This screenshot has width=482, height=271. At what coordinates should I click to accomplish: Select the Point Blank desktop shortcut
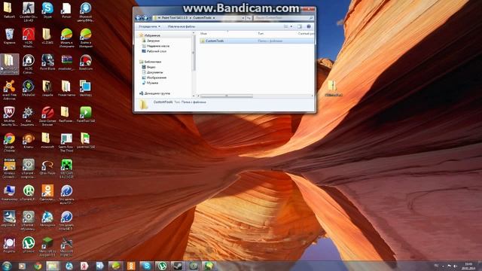coord(47,62)
